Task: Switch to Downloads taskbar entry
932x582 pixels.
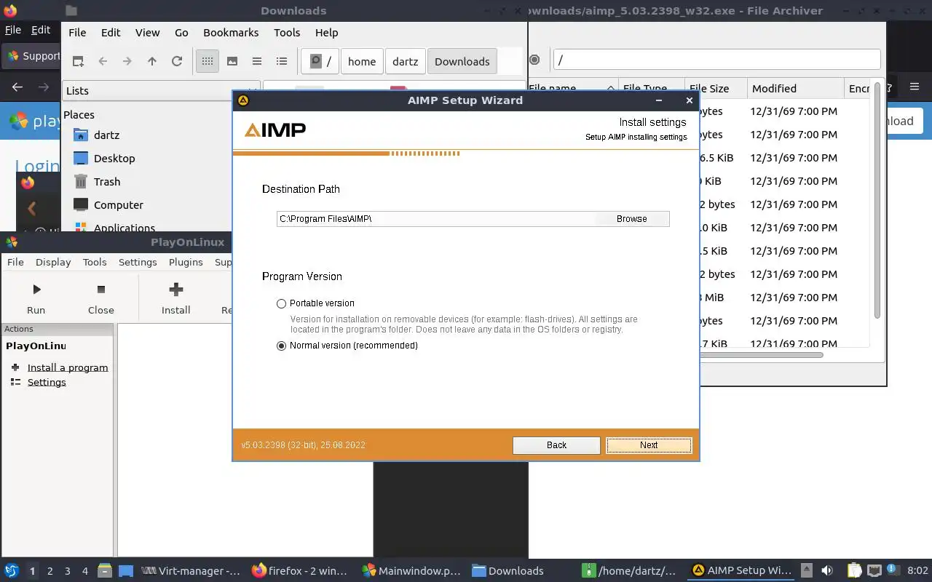Action: (x=508, y=571)
